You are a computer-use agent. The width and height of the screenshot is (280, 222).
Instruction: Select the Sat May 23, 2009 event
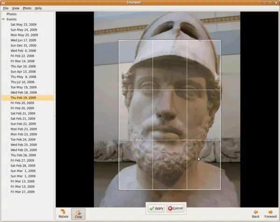click(23, 24)
